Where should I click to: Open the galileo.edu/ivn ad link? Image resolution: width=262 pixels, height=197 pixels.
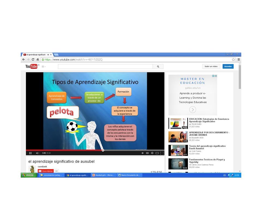pyautogui.click(x=193, y=88)
